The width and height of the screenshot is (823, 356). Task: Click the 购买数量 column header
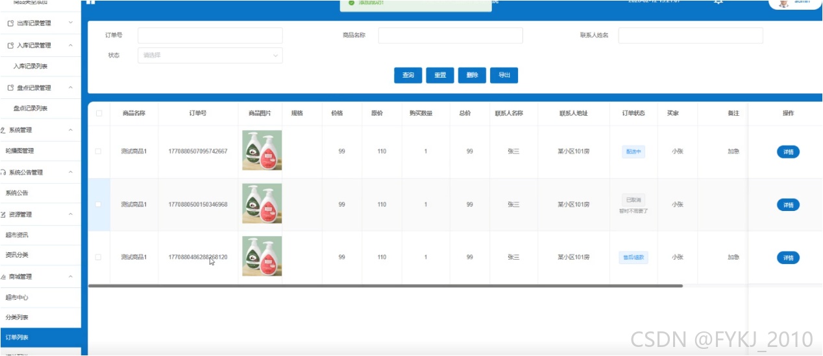[421, 113]
